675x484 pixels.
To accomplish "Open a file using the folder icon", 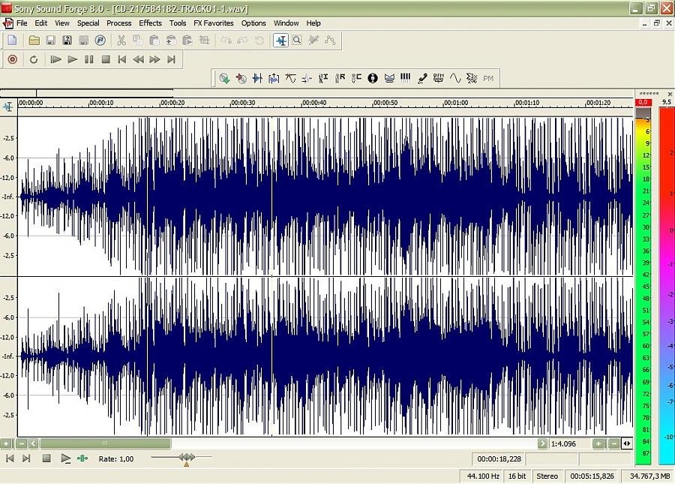I will (34, 41).
